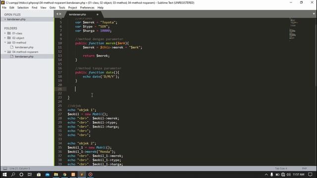Click the Tab Size setting in status bar
The image size is (317, 178).
point(281,168)
